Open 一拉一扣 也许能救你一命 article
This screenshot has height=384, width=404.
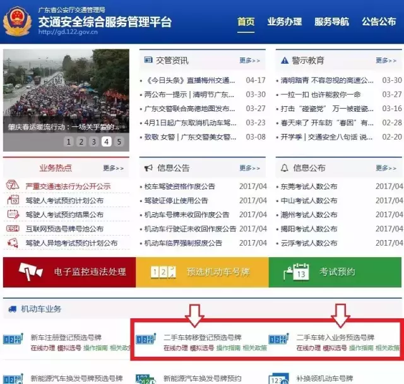pos(321,95)
